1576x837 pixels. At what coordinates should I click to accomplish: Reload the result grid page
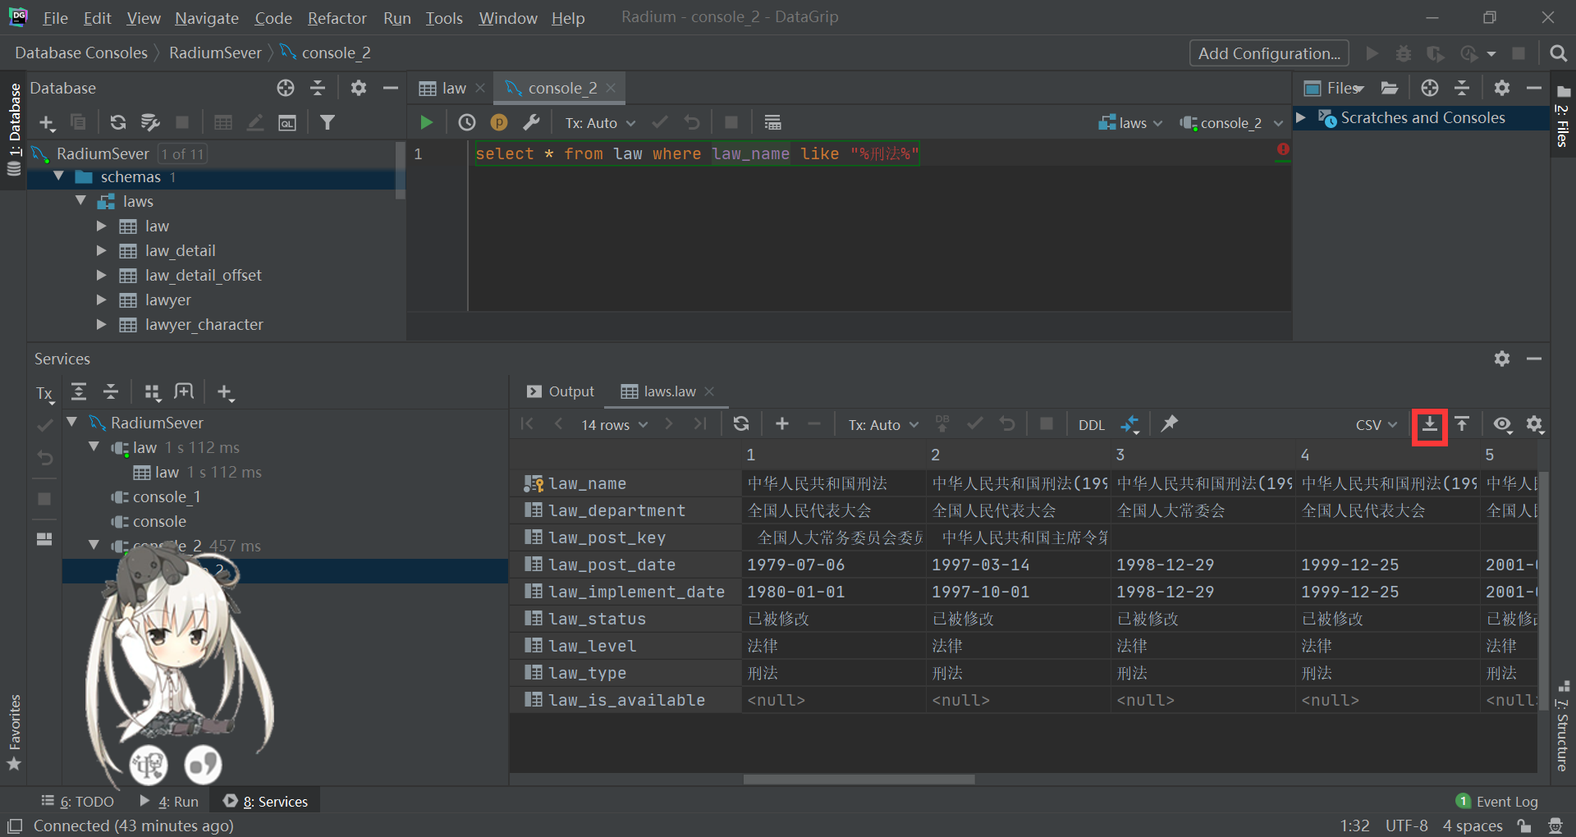(741, 423)
